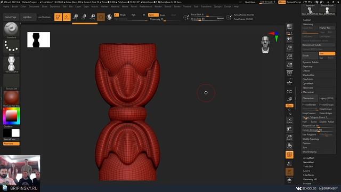Image resolution: width=341 pixels, height=192 pixels.
Task: Expand the Subtool section
Action: tap(307, 20)
